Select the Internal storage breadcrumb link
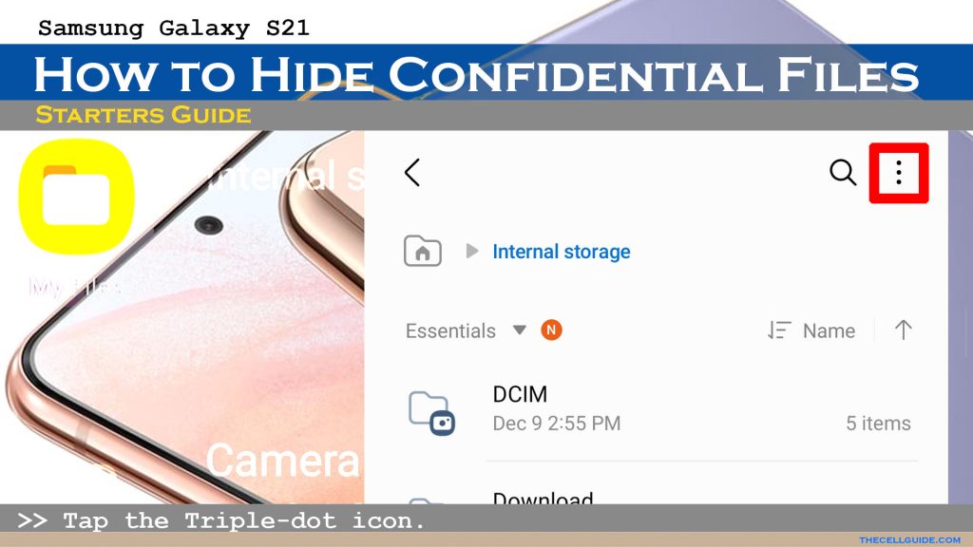The image size is (973, 547). [x=561, y=252]
